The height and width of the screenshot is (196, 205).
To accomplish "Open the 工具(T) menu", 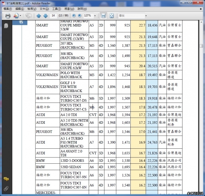I will coord(56,9).
